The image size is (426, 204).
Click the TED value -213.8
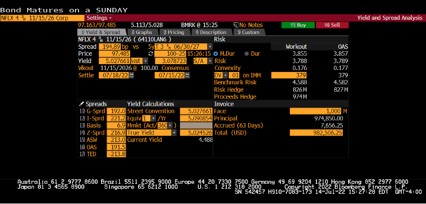pyautogui.click(x=116, y=154)
